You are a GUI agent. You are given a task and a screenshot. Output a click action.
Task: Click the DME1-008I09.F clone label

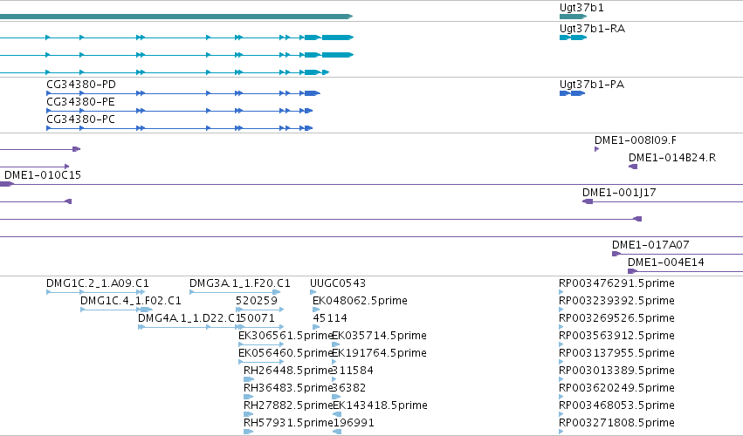[636, 140]
